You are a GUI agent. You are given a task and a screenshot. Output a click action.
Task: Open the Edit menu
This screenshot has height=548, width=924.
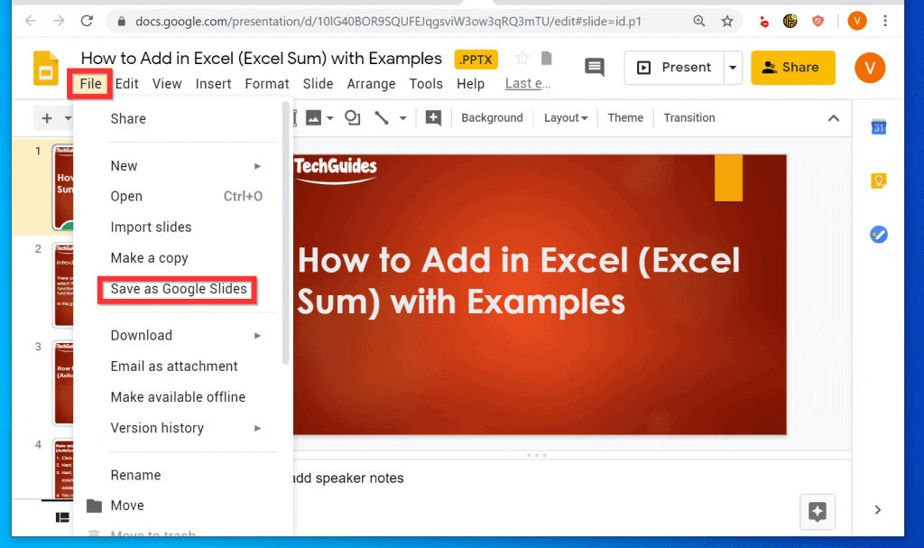(126, 84)
